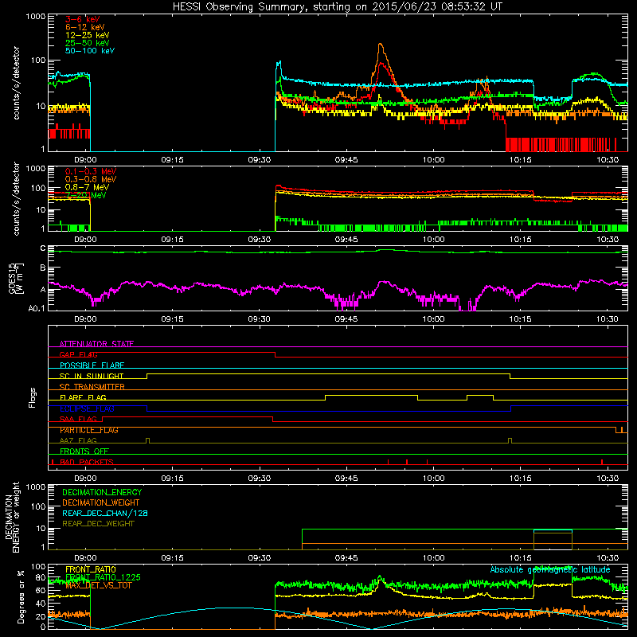Pick the BAD_PACKETS flag label
This screenshot has width=637, height=637.
[x=87, y=462]
